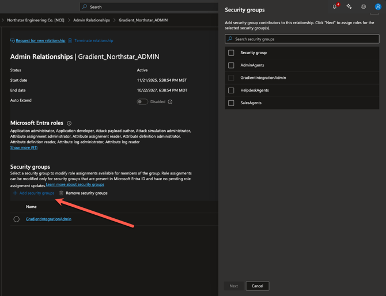Check the HelpdeskAgents checkbox

[231, 90]
